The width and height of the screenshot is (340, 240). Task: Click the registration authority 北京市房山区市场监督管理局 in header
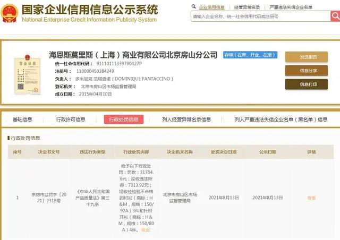tap(108, 87)
